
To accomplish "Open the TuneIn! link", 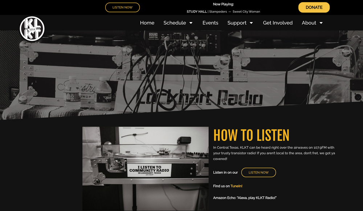I will (236, 186).
